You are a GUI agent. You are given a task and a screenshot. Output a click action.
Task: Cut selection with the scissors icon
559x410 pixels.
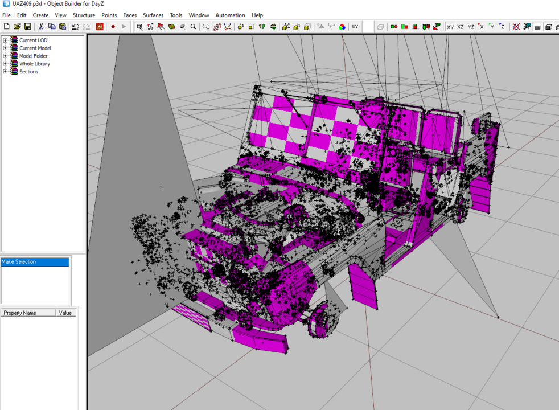click(x=41, y=27)
